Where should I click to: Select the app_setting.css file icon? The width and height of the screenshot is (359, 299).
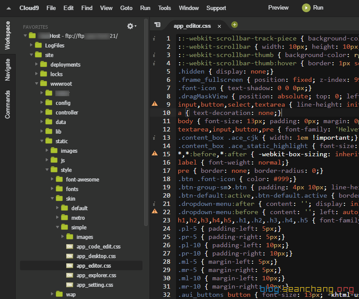(70, 285)
